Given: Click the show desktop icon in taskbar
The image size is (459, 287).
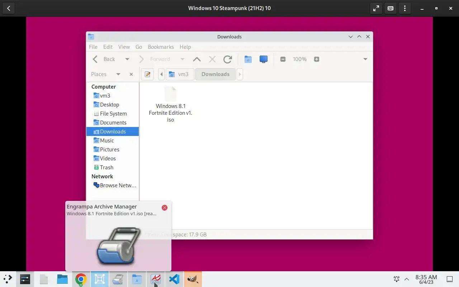Looking at the screenshot, I should pos(449,279).
